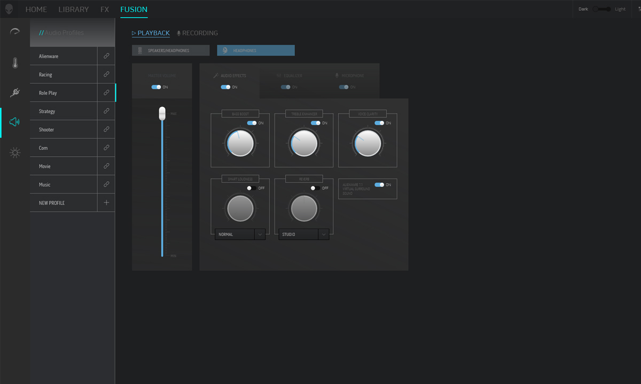Click the link icon for Strategy profile

106,111
